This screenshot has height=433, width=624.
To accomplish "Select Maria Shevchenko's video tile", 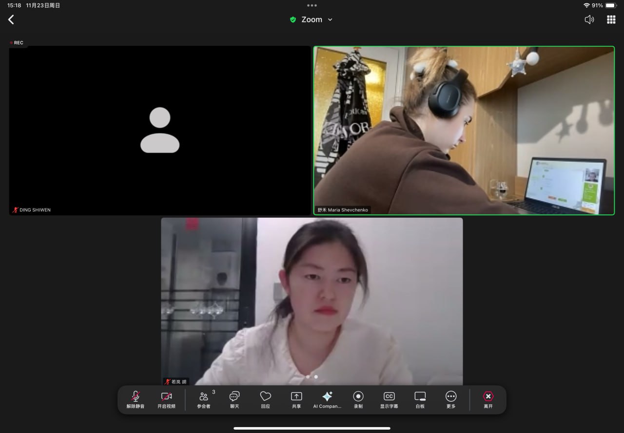I will [464, 130].
